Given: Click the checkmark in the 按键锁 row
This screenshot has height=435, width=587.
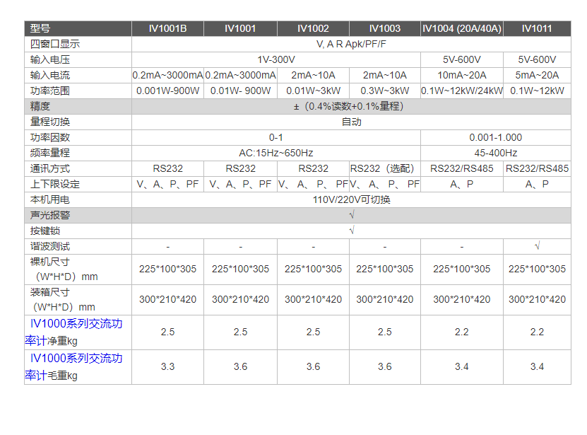Looking at the screenshot, I should pyautogui.click(x=351, y=231).
